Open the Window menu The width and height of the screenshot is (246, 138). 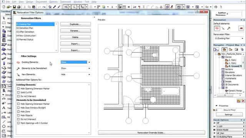coord(78,2)
